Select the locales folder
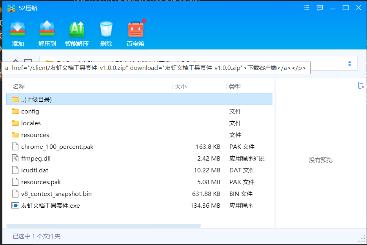 (x=31, y=123)
